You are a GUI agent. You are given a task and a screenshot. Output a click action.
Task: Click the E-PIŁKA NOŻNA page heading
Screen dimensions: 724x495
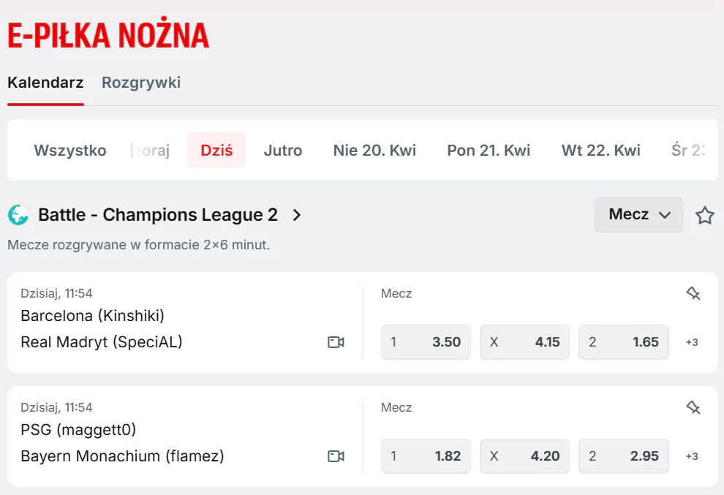pyautogui.click(x=107, y=34)
